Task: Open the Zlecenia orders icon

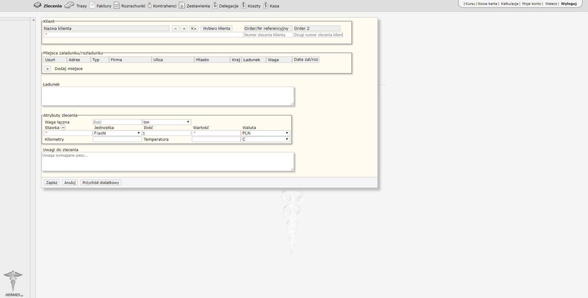Action: coord(37,5)
